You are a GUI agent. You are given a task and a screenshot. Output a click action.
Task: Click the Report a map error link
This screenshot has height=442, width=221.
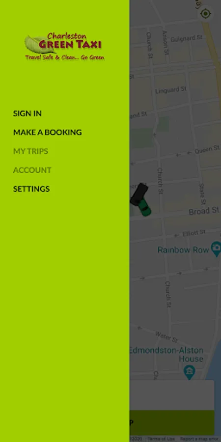200,439
